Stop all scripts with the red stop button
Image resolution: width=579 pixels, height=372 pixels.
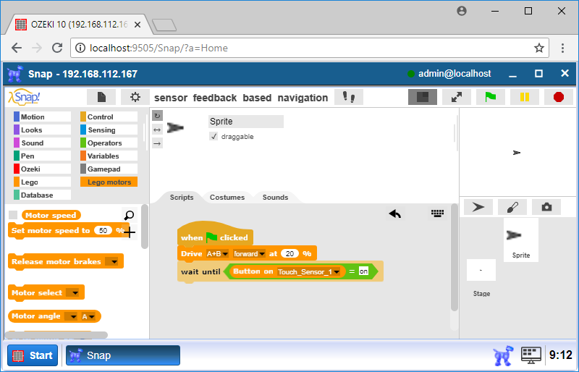pos(559,97)
